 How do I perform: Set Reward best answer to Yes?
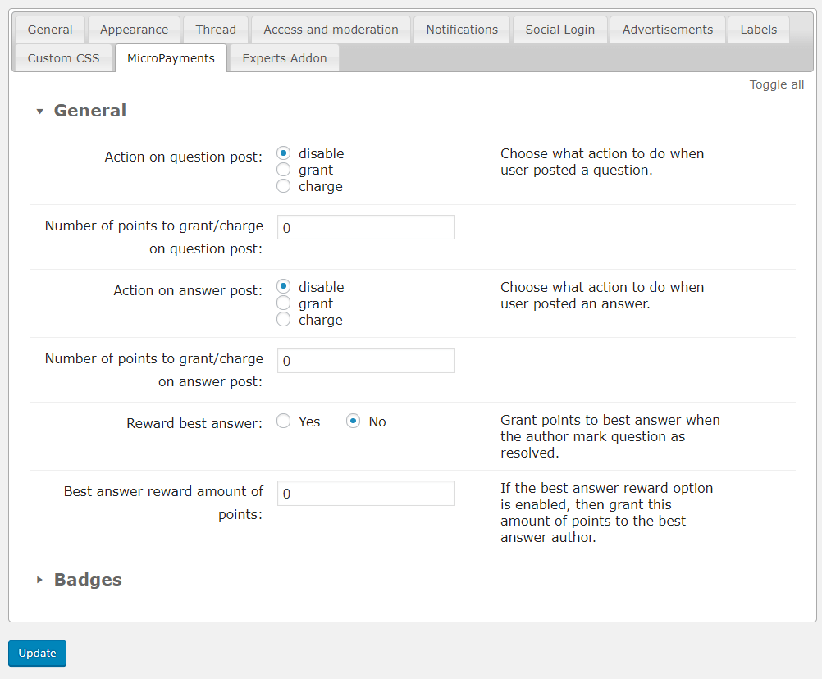(x=284, y=422)
